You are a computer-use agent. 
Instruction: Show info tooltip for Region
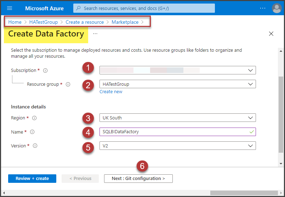34,118
